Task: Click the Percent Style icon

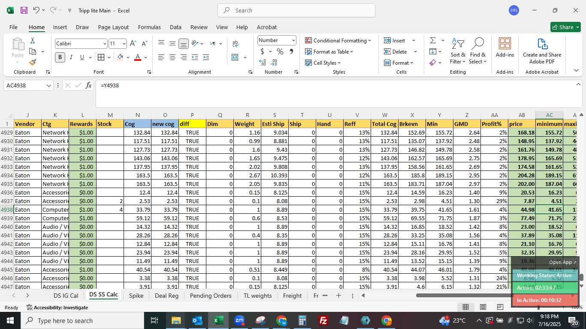Action: point(280,51)
